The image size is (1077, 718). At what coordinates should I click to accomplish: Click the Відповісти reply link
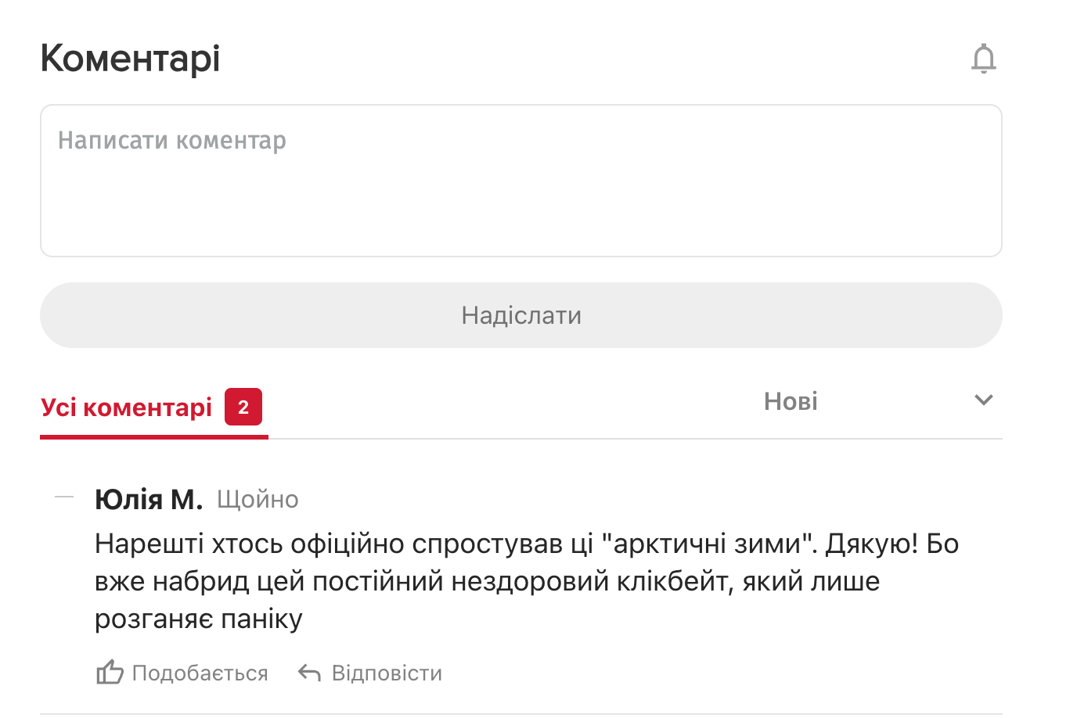click(387, 673)
